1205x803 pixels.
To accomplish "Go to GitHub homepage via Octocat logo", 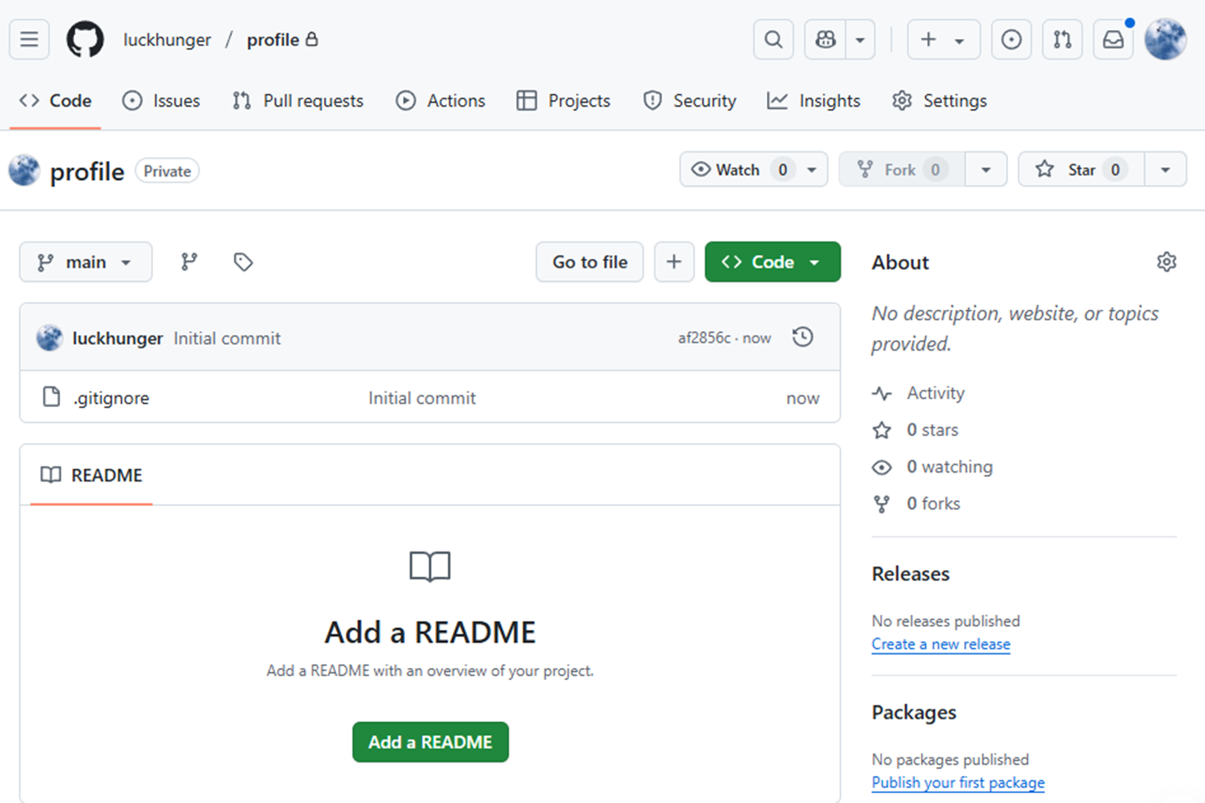I will [x=85, y=39].
